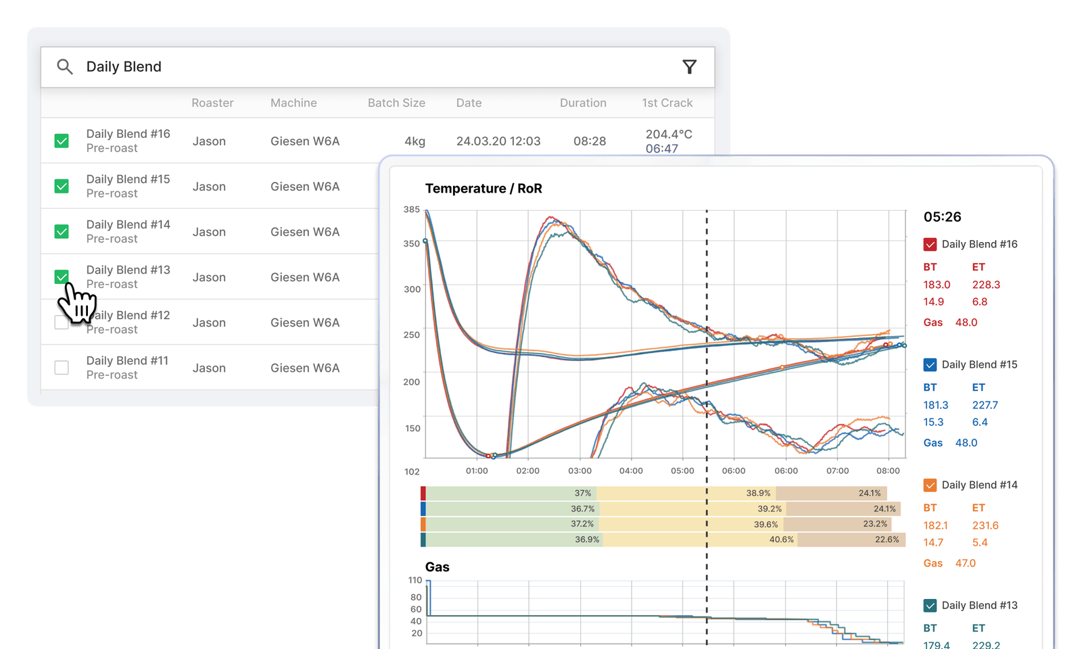
Task: Click the red phase-bar color indicator
Action: click(x=423, y=494)
